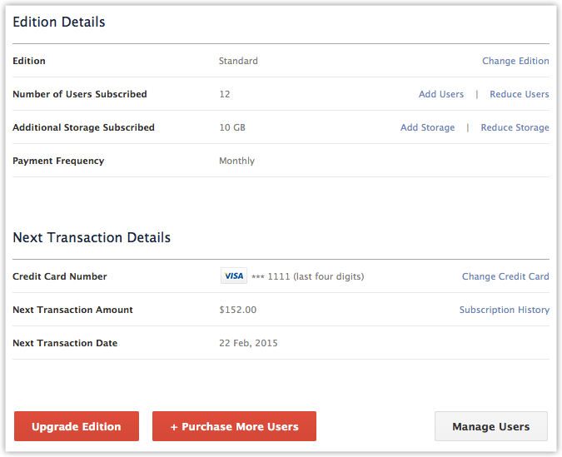Click the Visa card logo icon
Viewport: 562px width, 457px height.
tap(233, 276)
